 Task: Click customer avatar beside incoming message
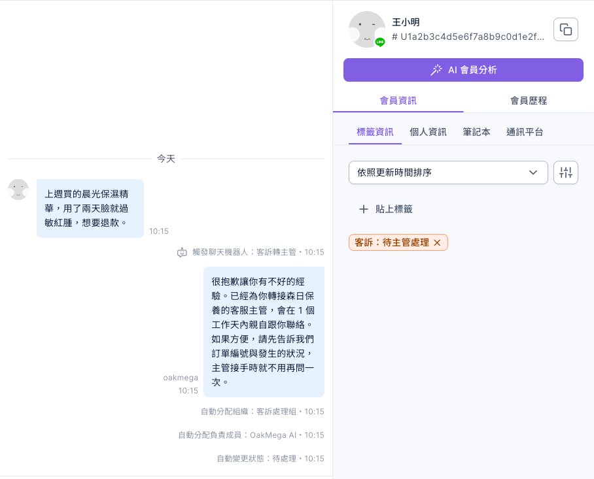(18, 190)
